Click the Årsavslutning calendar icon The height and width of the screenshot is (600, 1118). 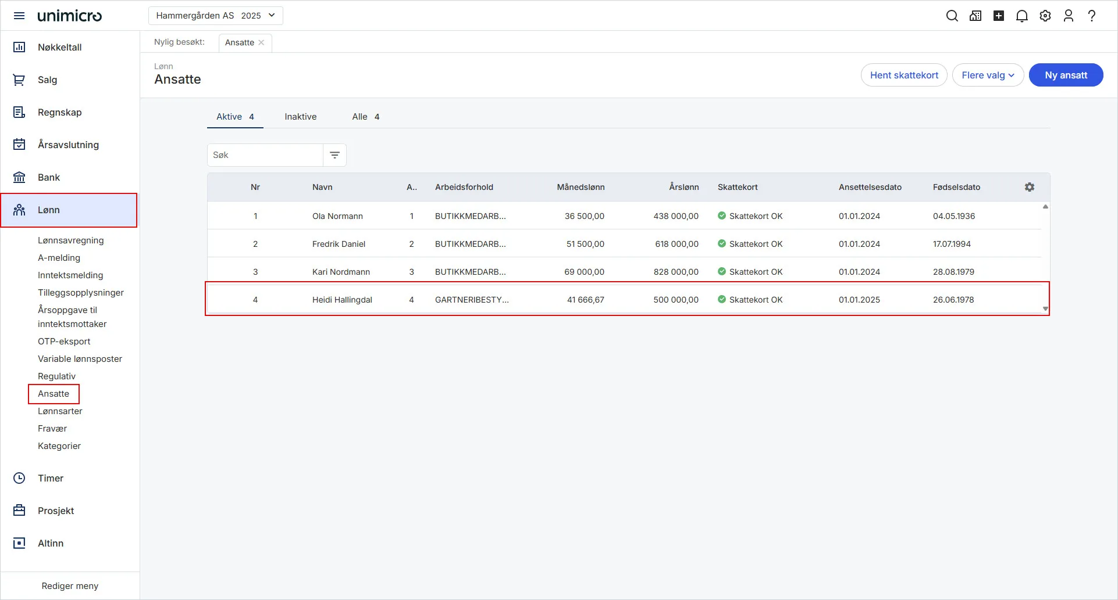click(x=19, y=145)
